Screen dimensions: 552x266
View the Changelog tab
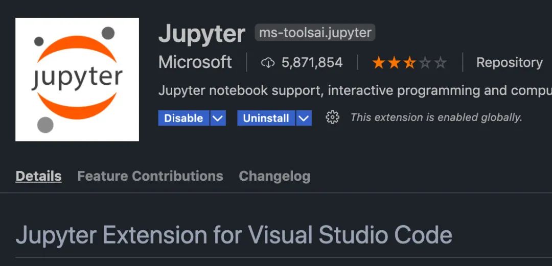click(274, 176)
